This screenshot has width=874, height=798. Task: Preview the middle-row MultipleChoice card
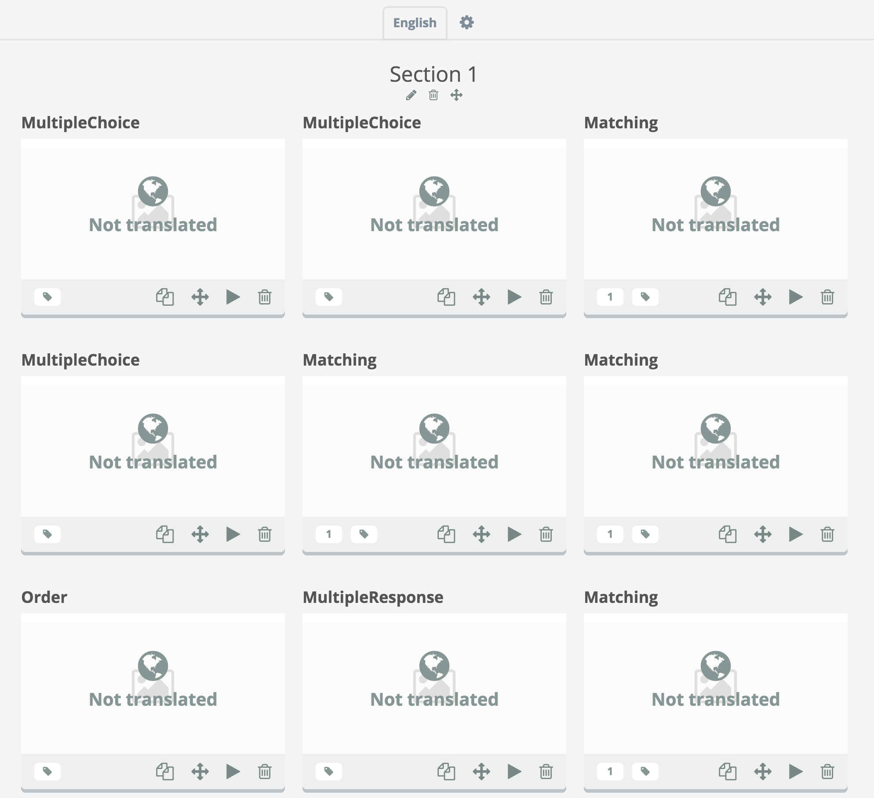(x=233, y=534)
